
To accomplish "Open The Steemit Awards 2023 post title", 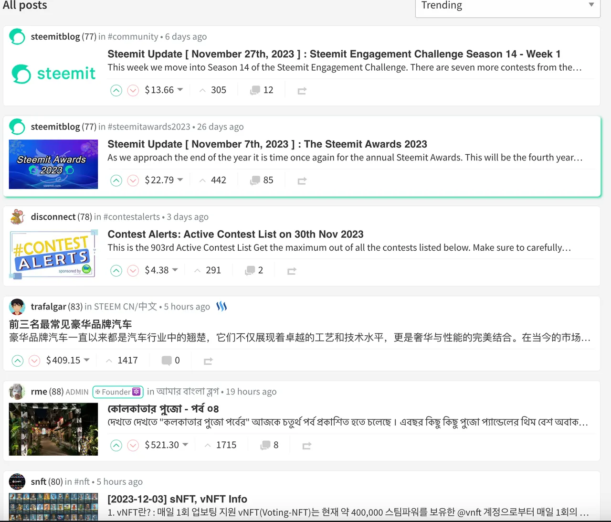I will 267,144.
